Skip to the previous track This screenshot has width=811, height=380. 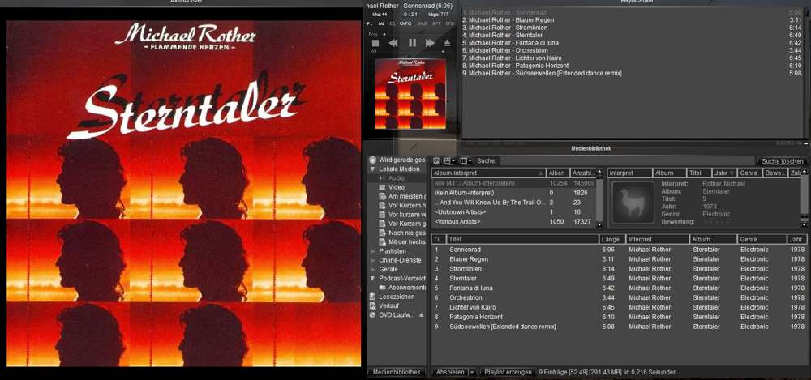(393, 43)
